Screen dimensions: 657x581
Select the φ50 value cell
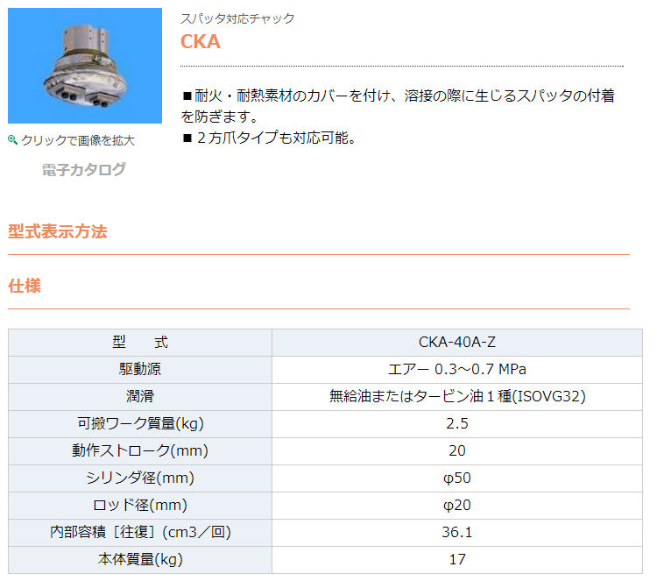coord(456,478)
